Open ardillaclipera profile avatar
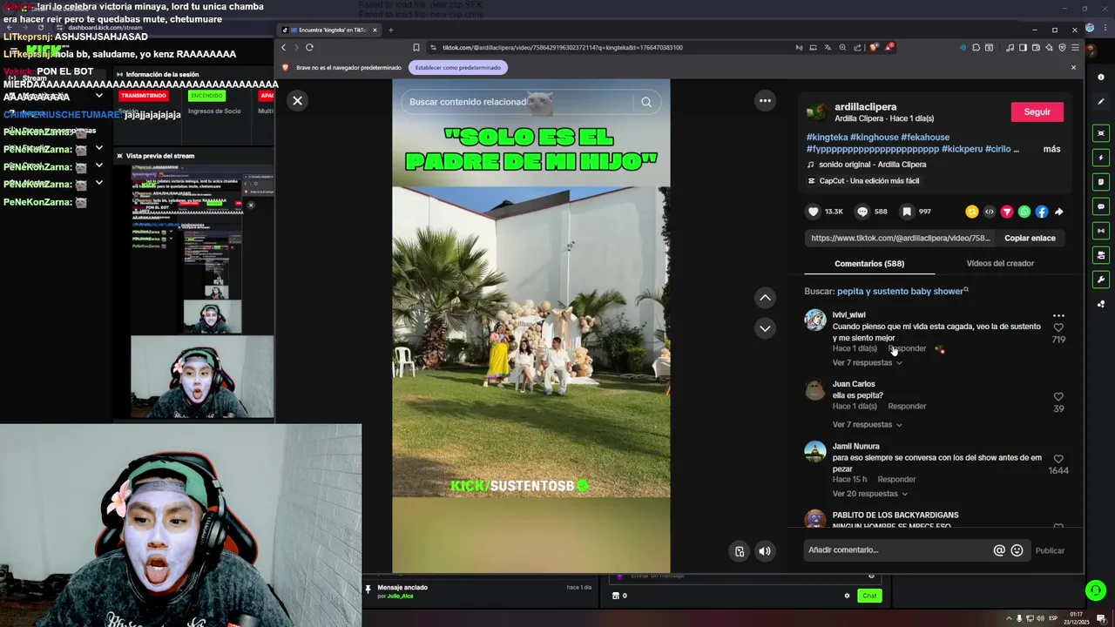1115x627 pixels. [816, 111]
